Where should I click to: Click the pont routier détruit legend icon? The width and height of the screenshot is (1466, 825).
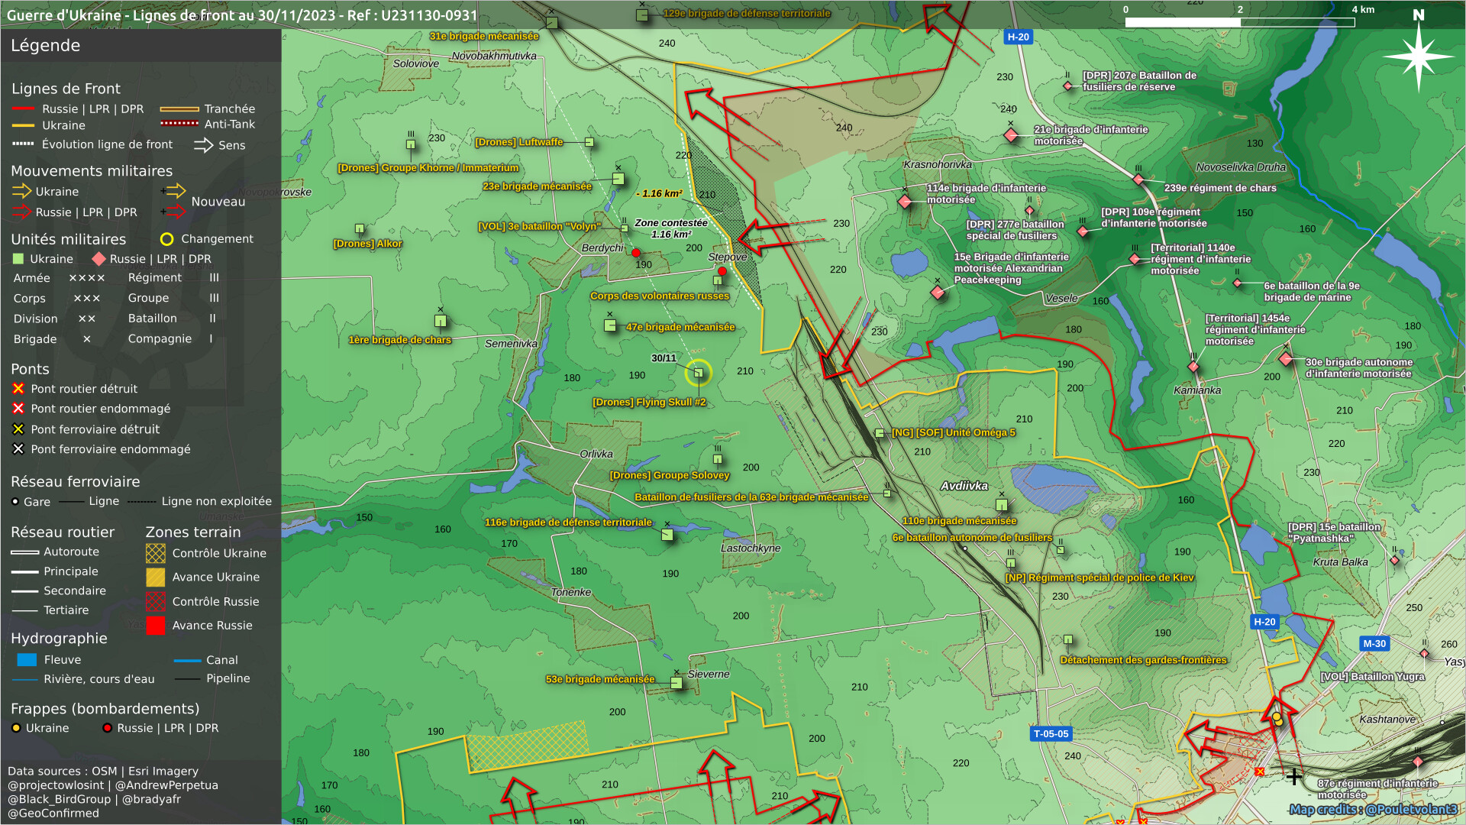coord(18,389)
